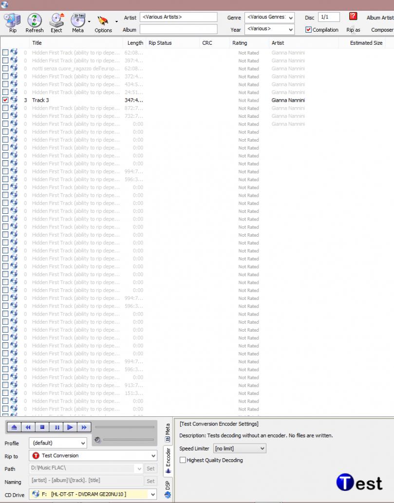Screen dimensions: 394x503
Task: Expand the Rip to Test Conversion dropdown
Action: (x=93, y=456)
